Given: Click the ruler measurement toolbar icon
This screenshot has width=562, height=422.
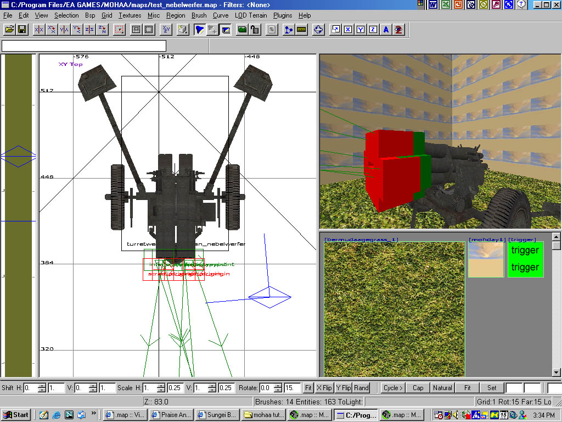Looking at the screenshot, I should tap(301, 30).
